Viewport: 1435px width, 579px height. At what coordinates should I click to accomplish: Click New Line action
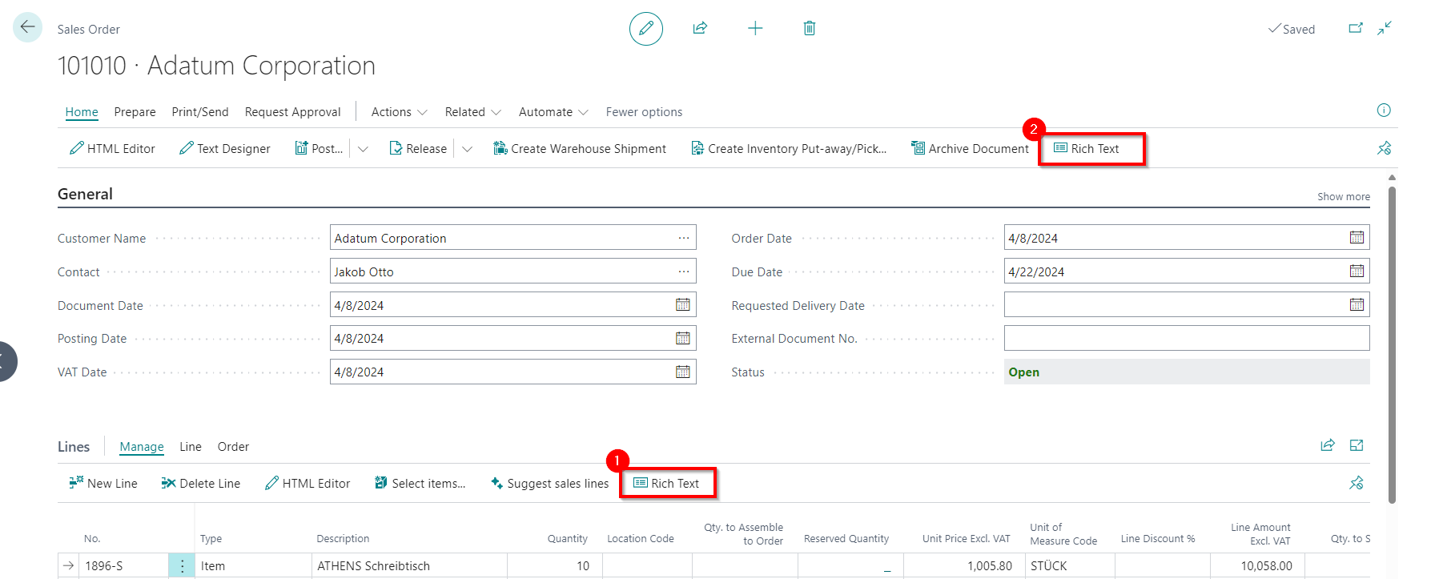point(103,483)
